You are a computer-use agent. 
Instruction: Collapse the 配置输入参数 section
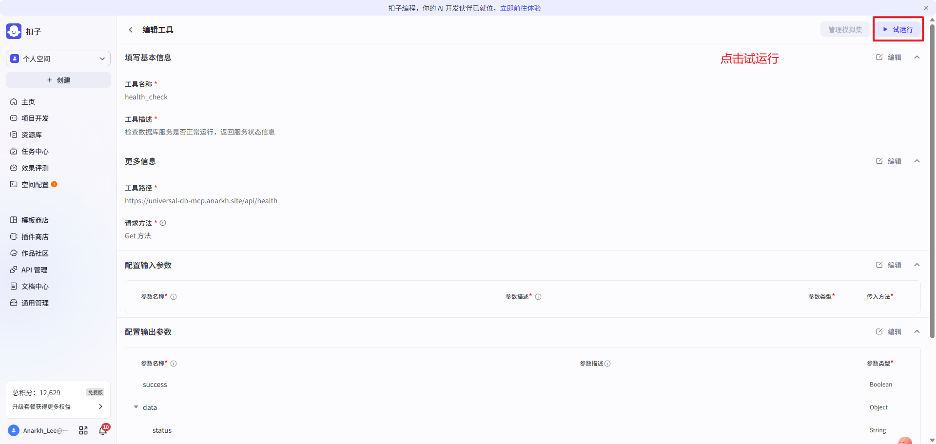917,265
